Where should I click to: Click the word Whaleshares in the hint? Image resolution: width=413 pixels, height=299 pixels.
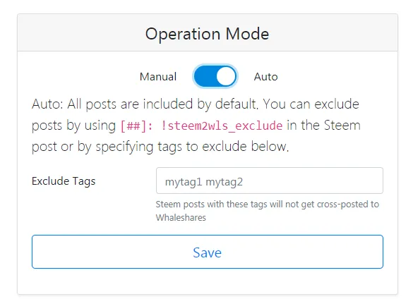click(x=181, y=218)
